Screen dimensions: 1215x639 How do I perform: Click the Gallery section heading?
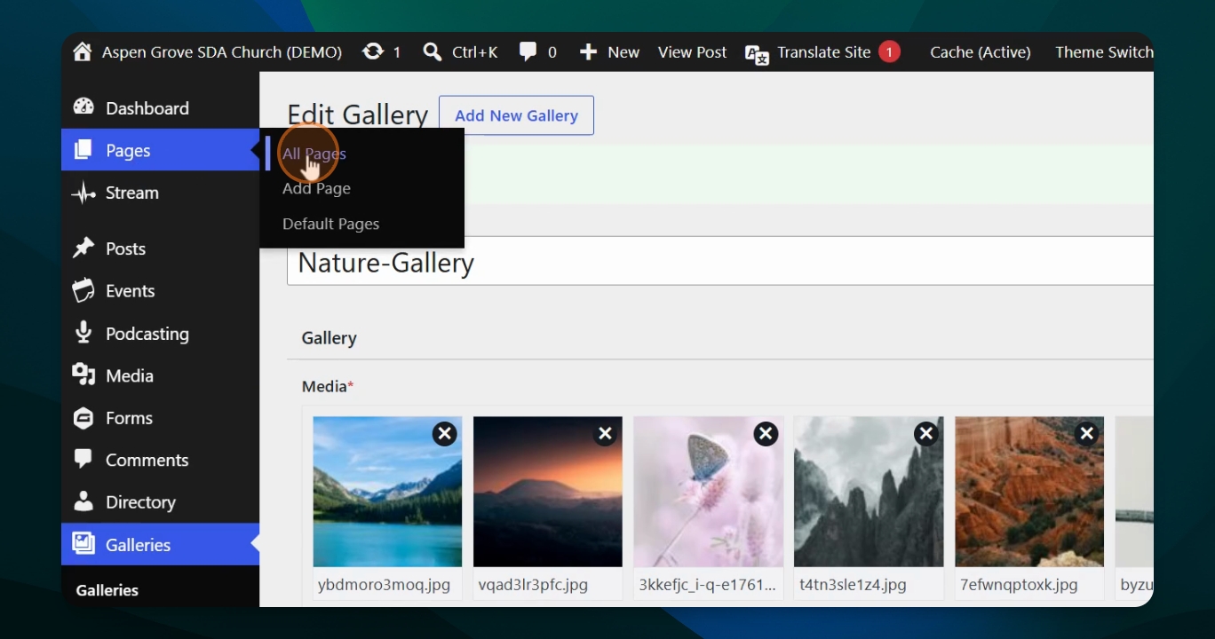(330, 338)
